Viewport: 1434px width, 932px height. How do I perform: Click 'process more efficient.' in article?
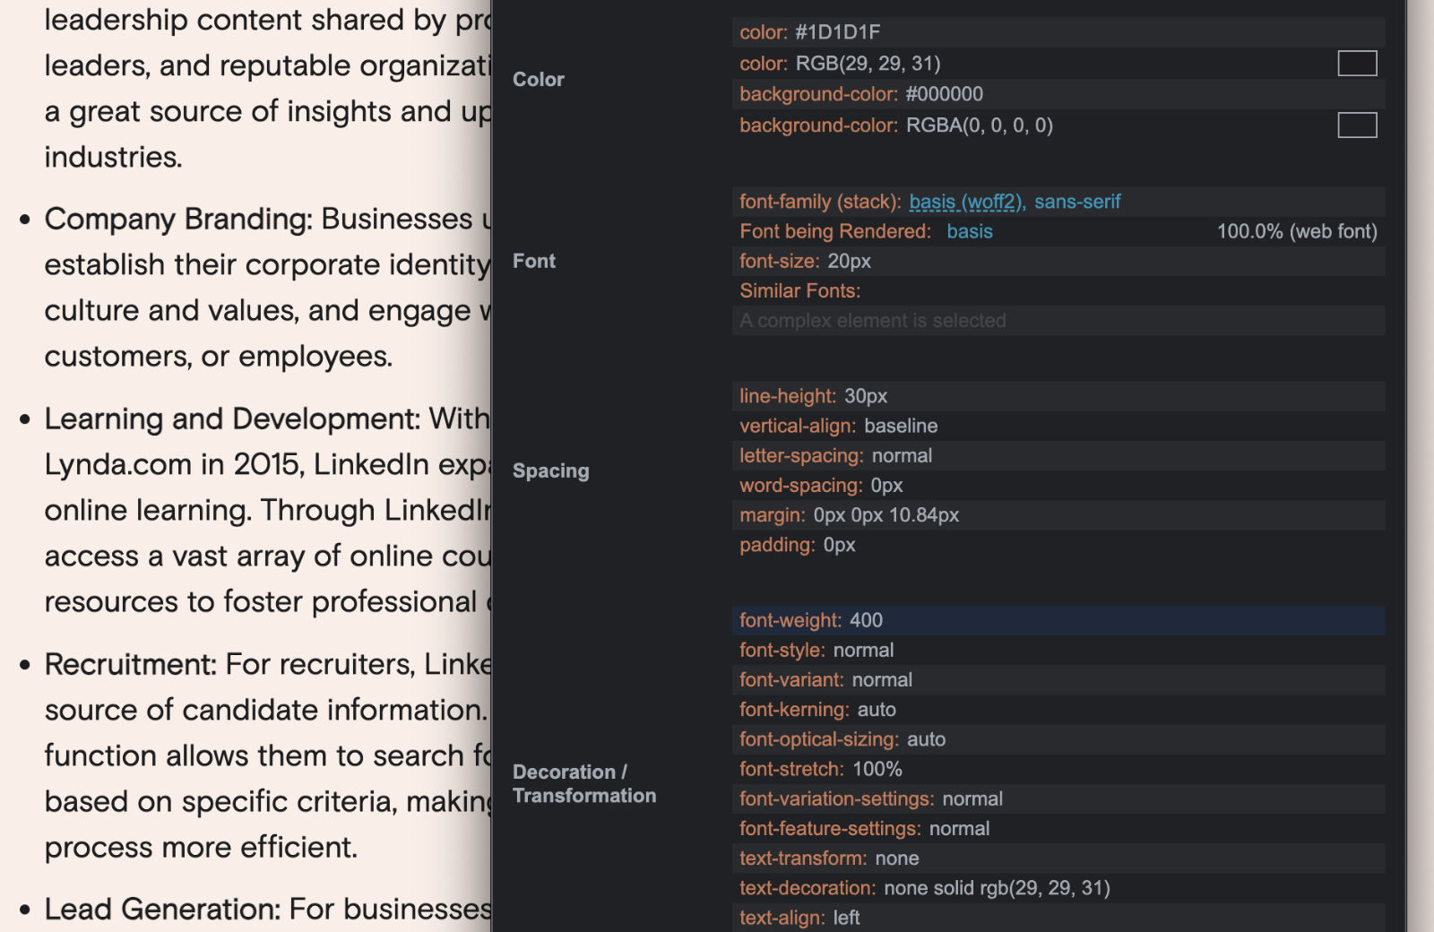[x=201, y=847]
